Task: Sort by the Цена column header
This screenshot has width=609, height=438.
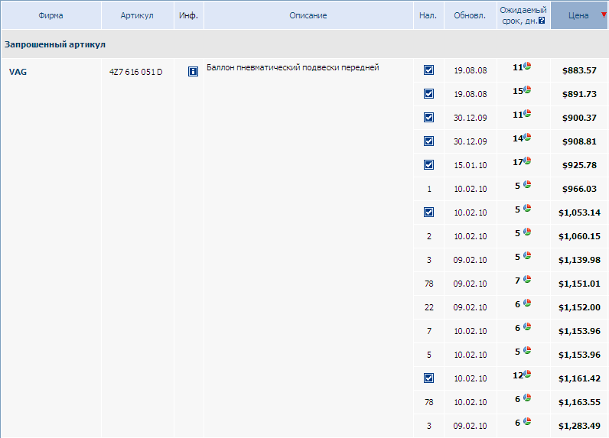Action: pos(578,15)
